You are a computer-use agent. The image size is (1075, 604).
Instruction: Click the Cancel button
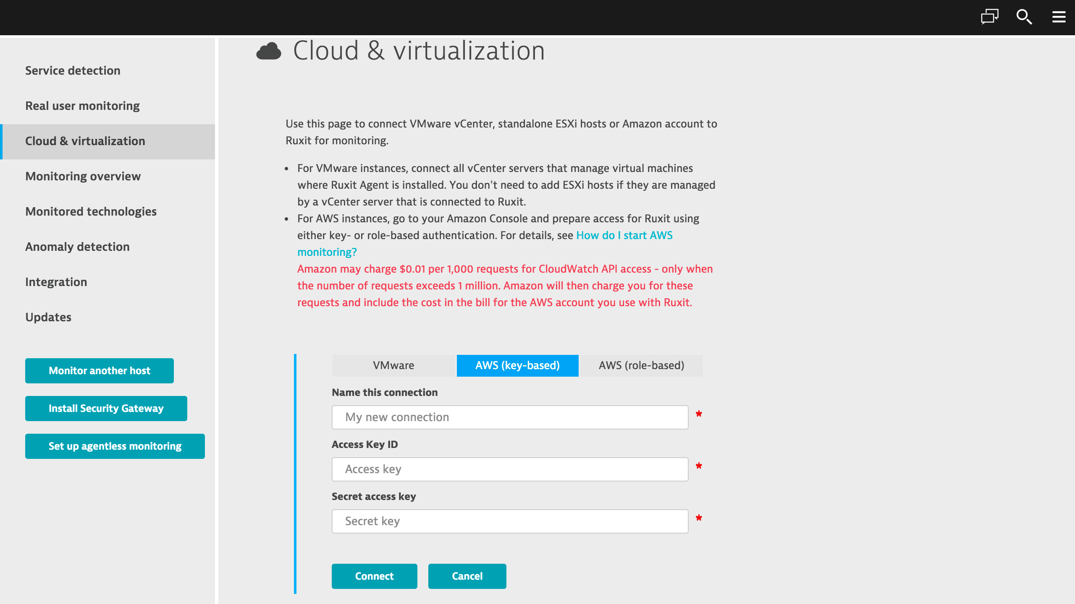pyautogui.click(x=467, y=576)
